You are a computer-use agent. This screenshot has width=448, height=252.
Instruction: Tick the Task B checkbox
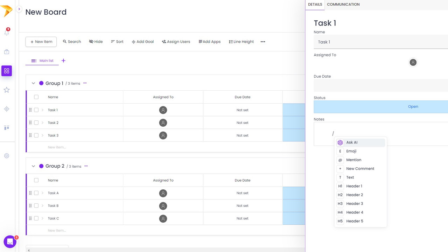(x=36, y=206)
